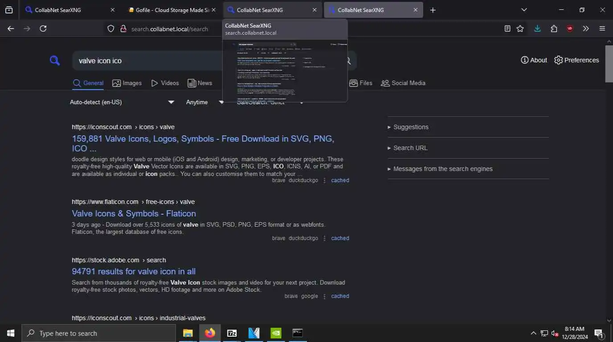Image resolution: width=613 pixels, height=342 pixels.
Task: Click the page's vertical scrollbar thumb
Action: click(609, 63)
